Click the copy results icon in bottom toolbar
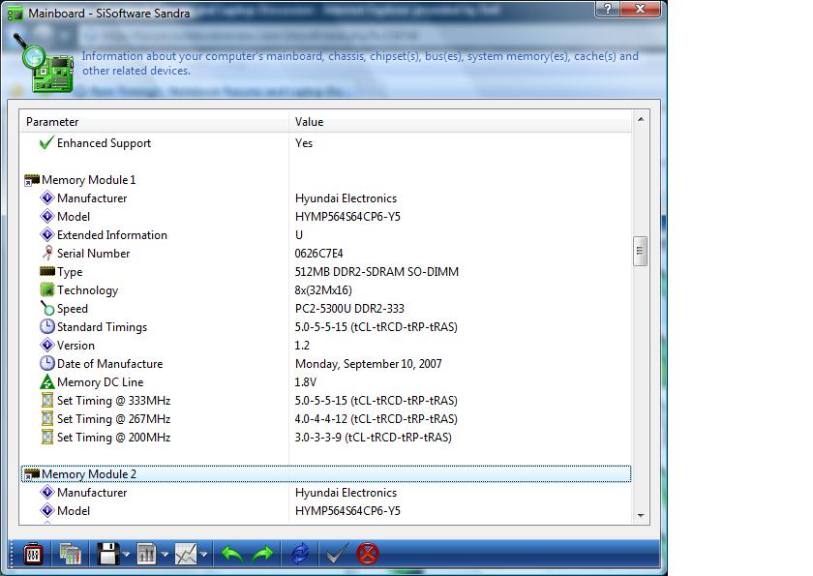The width and height of the screenshot is (813, 576). click(70, 555)
